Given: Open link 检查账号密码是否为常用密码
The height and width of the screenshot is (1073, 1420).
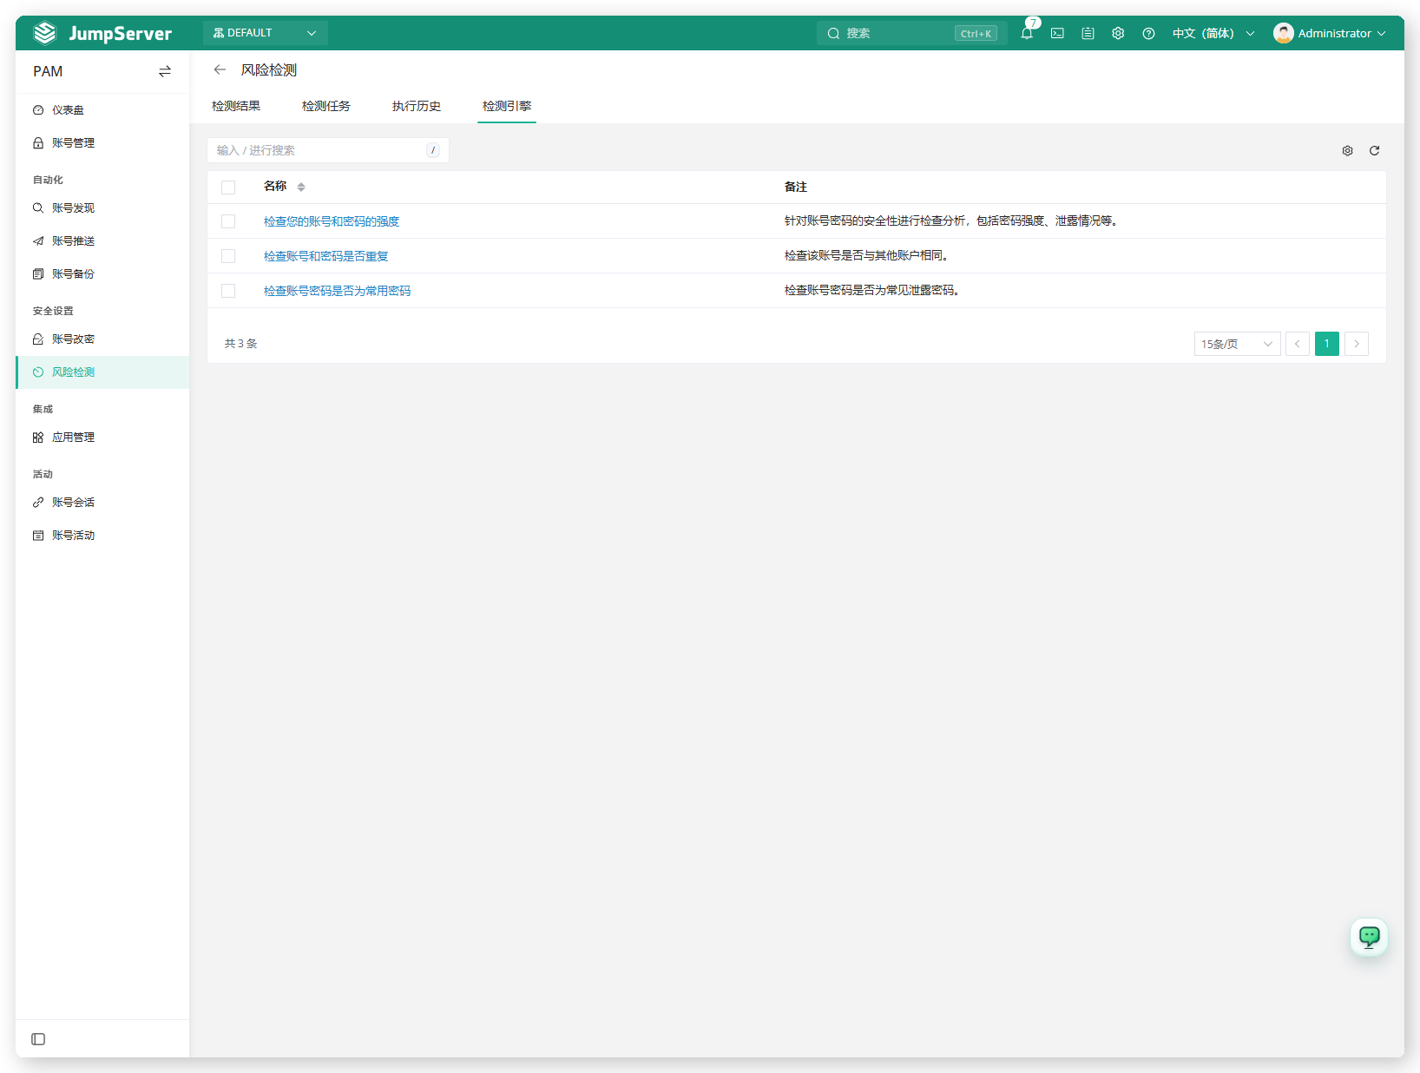Looking at the screenshot, I should coord(337,291).
